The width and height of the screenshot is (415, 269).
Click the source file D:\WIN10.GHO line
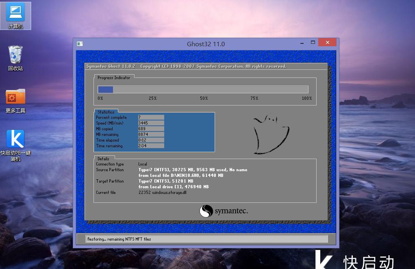(x=181, y=175)
